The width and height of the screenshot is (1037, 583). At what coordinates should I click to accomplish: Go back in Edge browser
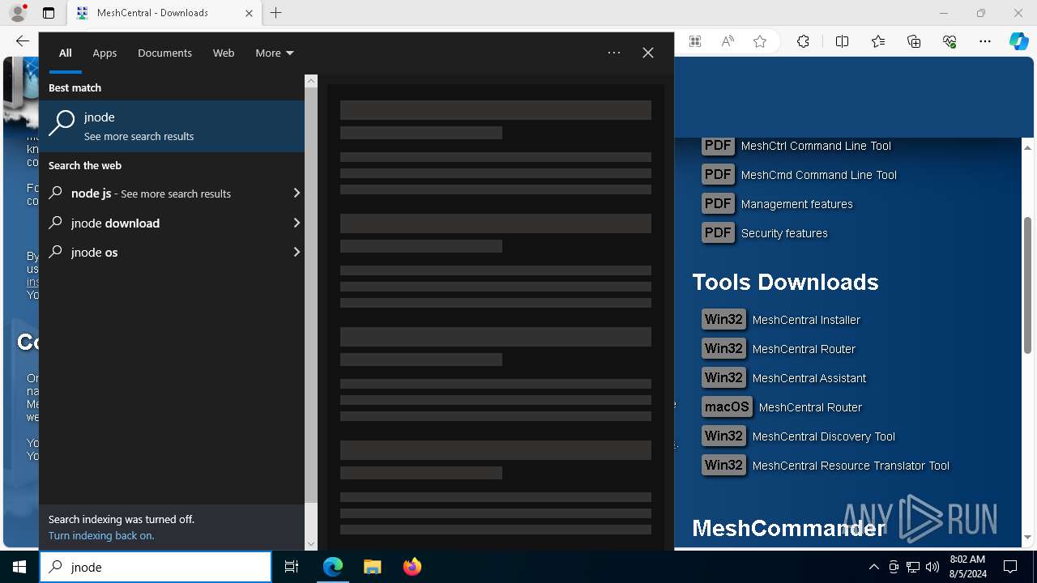point(22,41)
